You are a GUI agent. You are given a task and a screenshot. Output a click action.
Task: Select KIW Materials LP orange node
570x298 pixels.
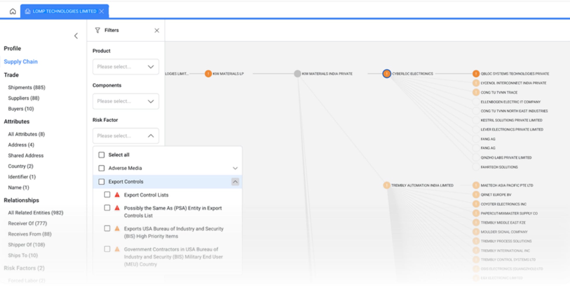tap(208, 74)
